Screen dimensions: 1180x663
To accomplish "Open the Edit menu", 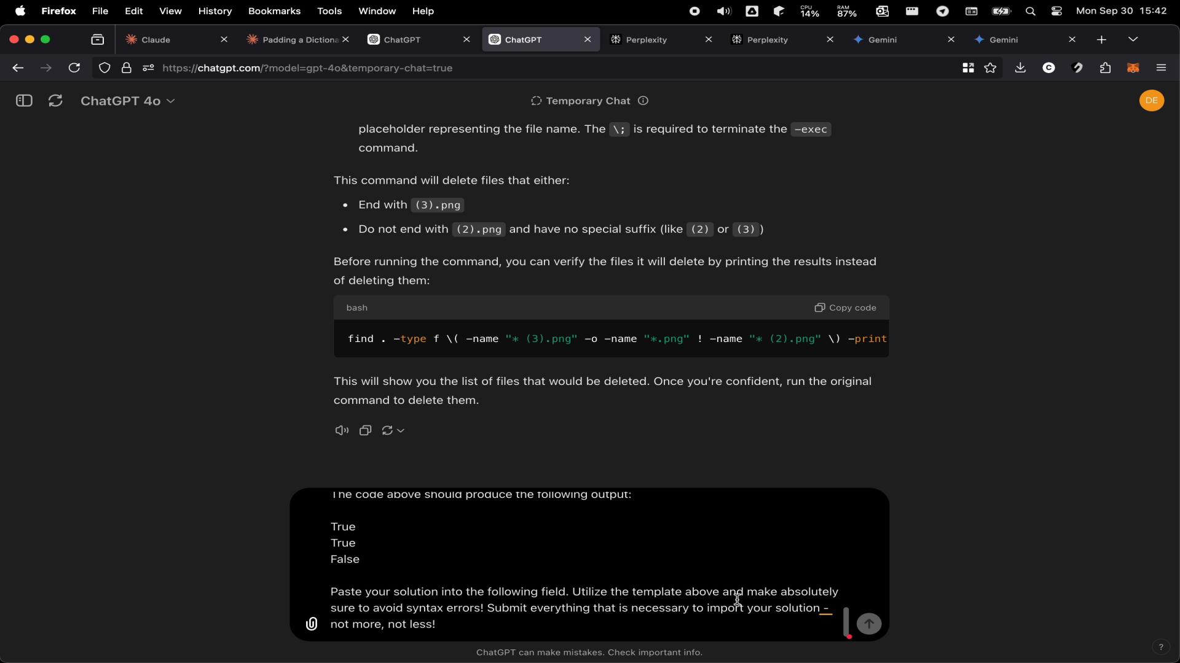I will pos(134,11).
